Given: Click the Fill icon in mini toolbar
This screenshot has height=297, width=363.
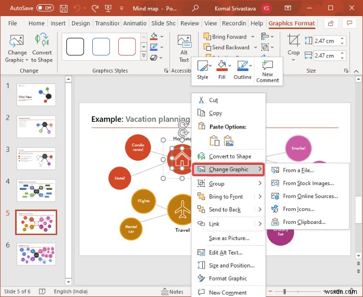Looking at the screenshot, I should [x=221, y=70].
